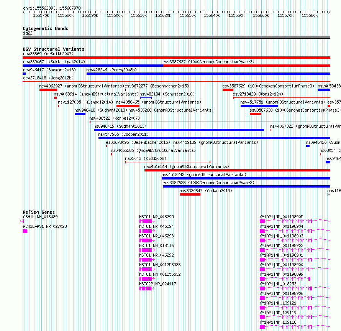This screenshot has width=341, height=331.
Task: Click the chr1:155562393..155687970 coordinate label
Action: click(x=52, y=8)
